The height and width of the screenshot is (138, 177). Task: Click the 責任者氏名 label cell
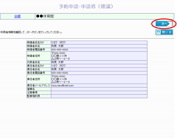point(39,69)
